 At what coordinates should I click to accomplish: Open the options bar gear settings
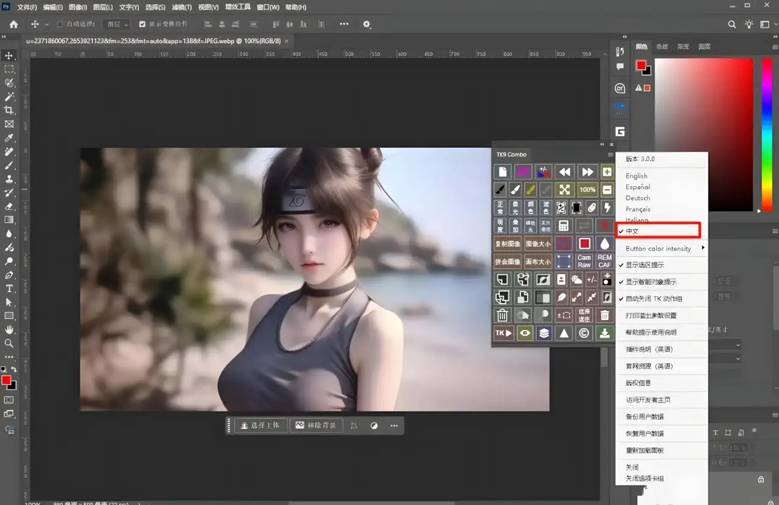tap(366, 24)
